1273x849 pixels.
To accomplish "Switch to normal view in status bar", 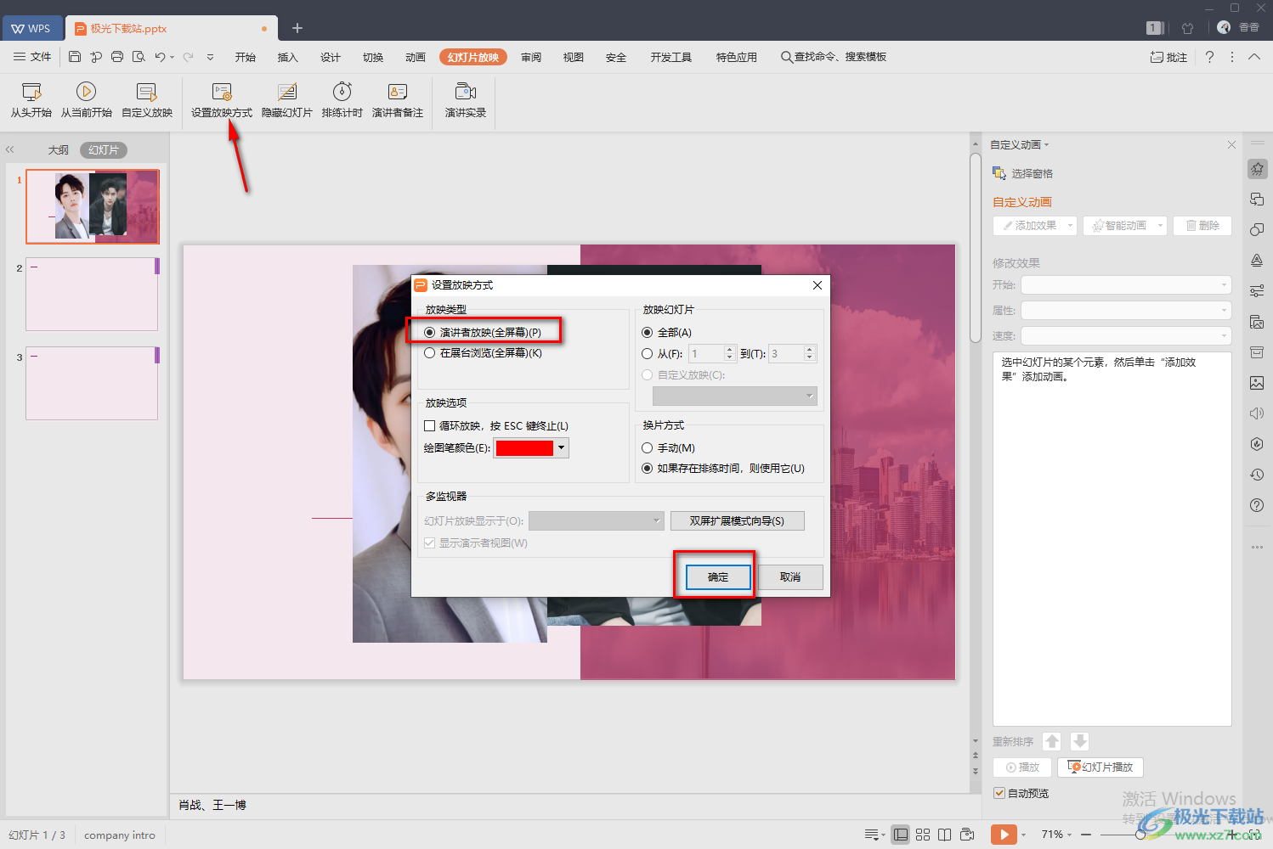I will point(901,835).
